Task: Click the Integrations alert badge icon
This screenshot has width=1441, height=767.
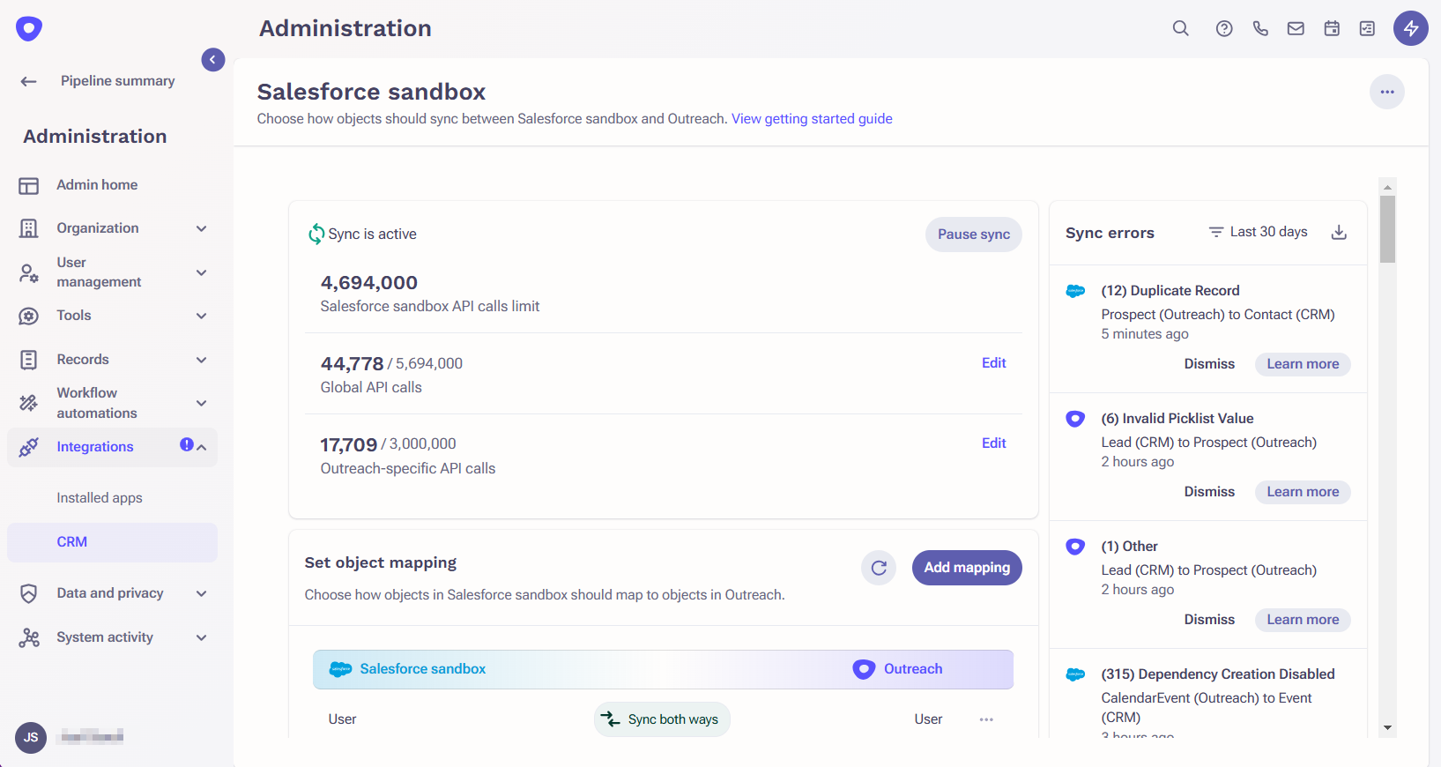Action: (x=187, y=444)
